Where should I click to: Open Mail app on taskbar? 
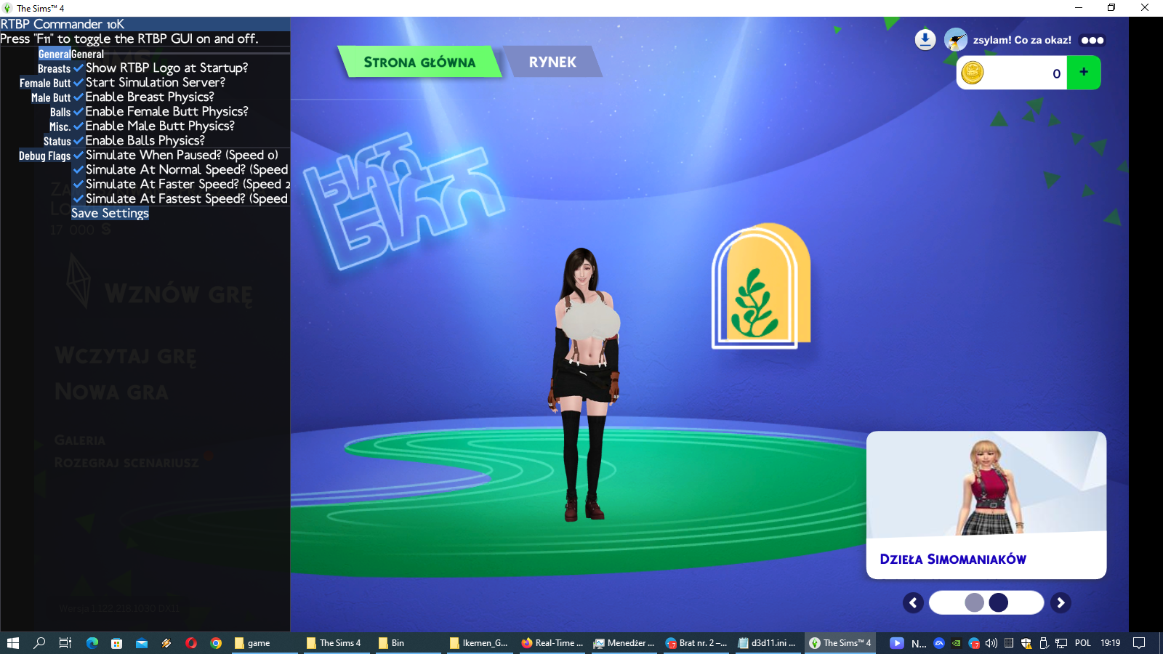coord(142,643)
